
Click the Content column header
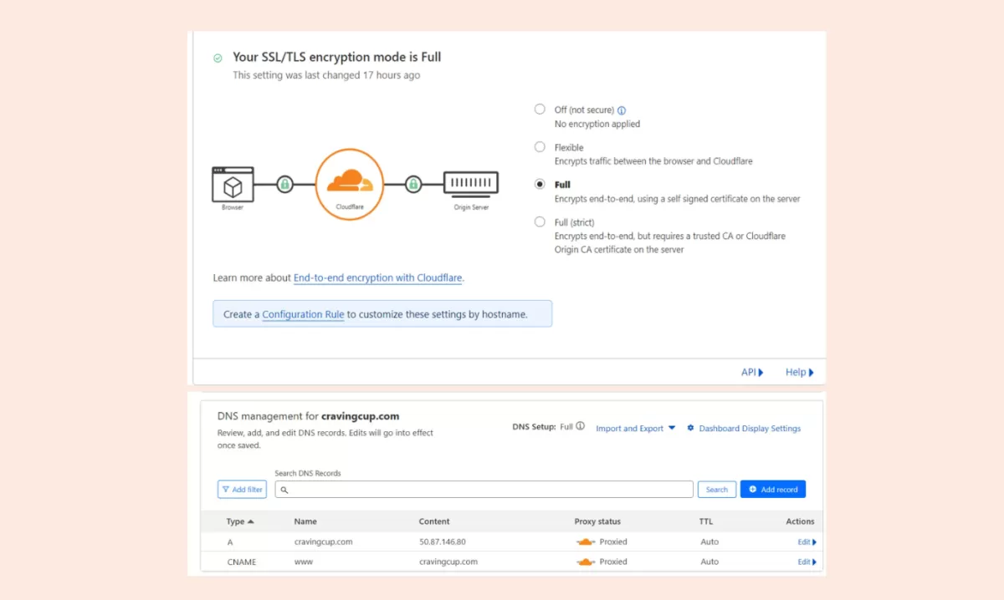[434, 521]
